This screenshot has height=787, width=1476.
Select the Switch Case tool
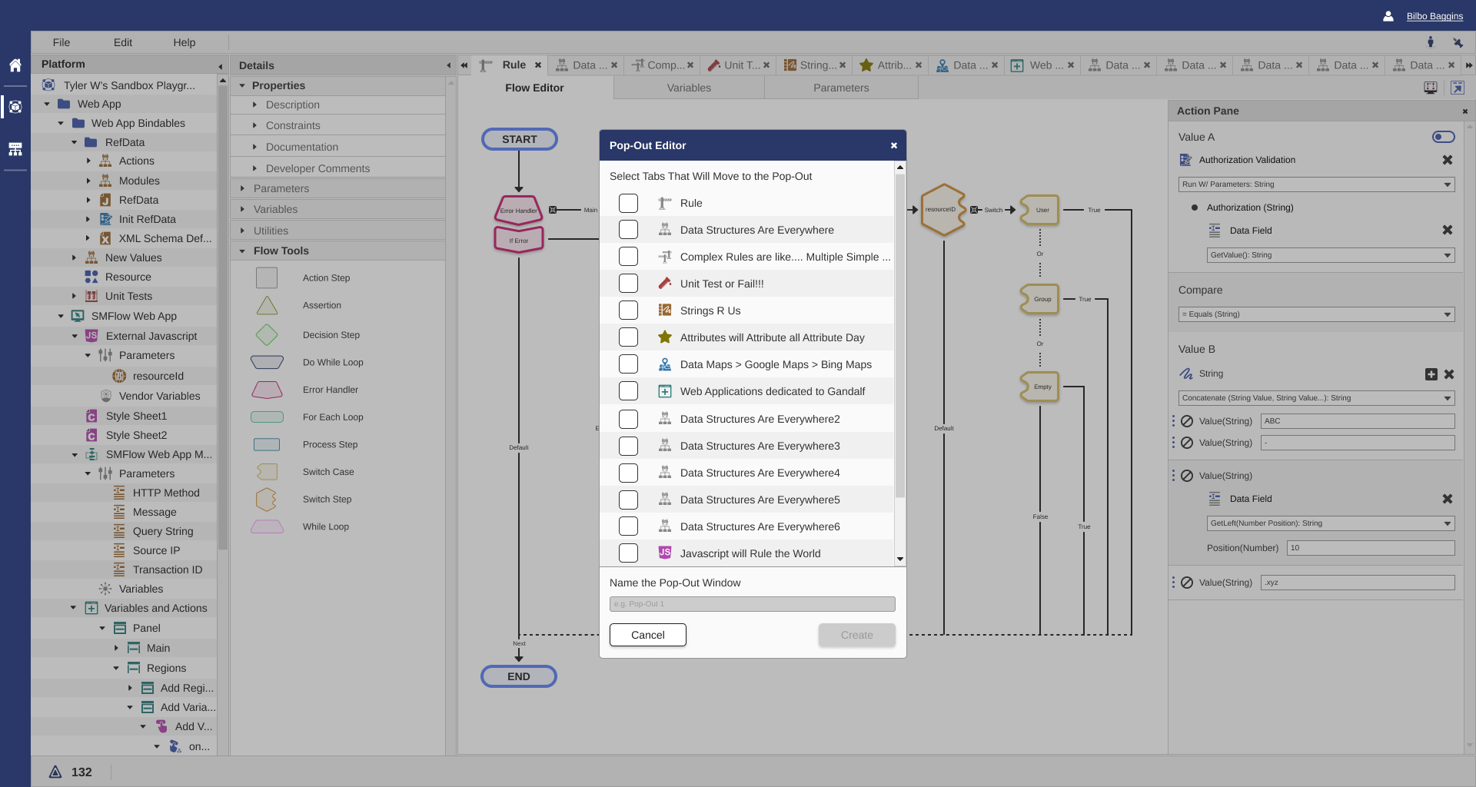tap(267, 472)
